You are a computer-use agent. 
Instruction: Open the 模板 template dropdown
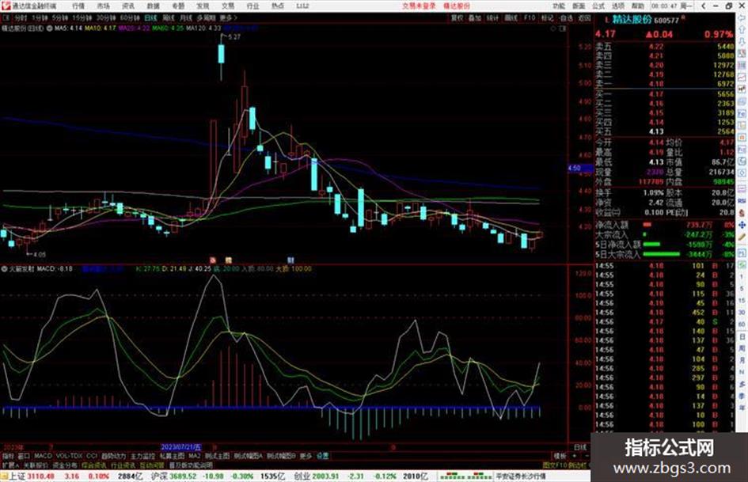559,456
